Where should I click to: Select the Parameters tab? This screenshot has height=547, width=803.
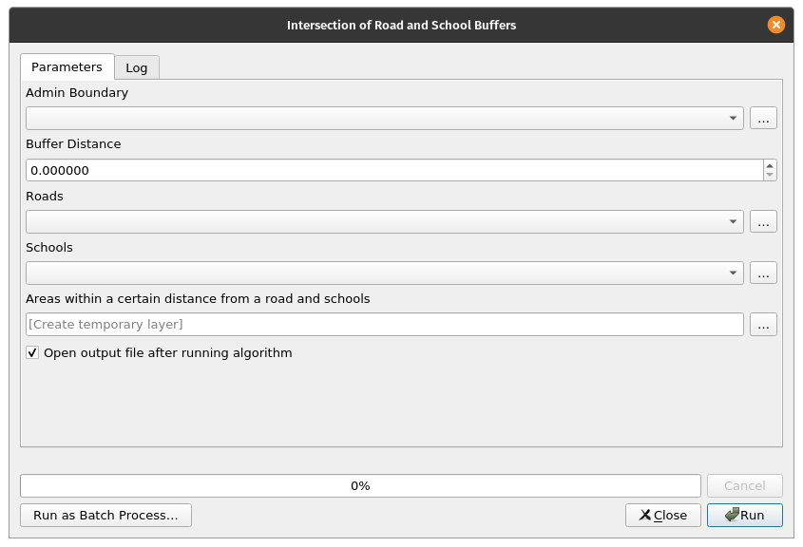[67, 67]
